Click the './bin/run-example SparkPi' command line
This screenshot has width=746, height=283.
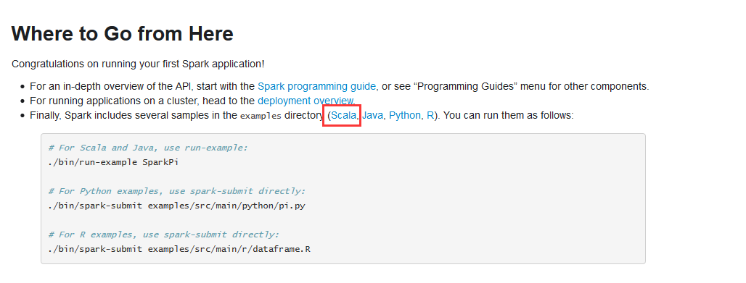(x=113, y=162)
